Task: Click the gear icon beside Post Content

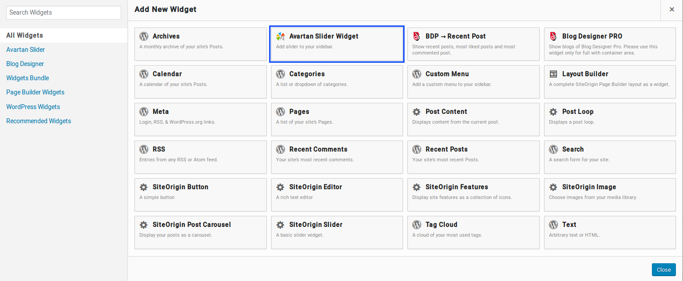Action: pos(417,112)
